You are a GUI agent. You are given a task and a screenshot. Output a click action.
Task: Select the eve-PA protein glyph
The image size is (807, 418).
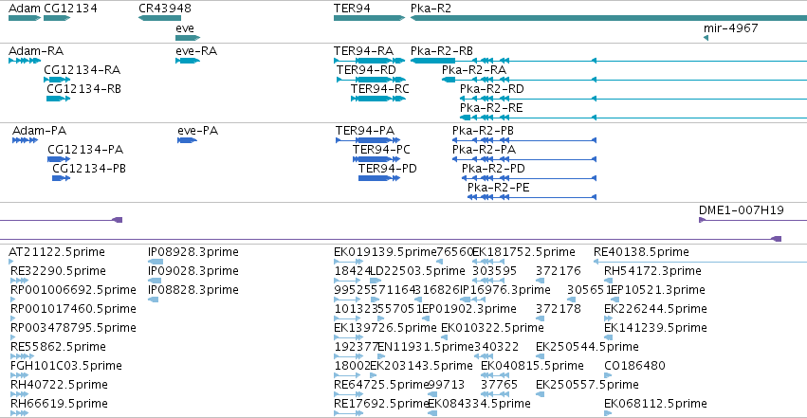pyautogui.click(x=188, y=140)
